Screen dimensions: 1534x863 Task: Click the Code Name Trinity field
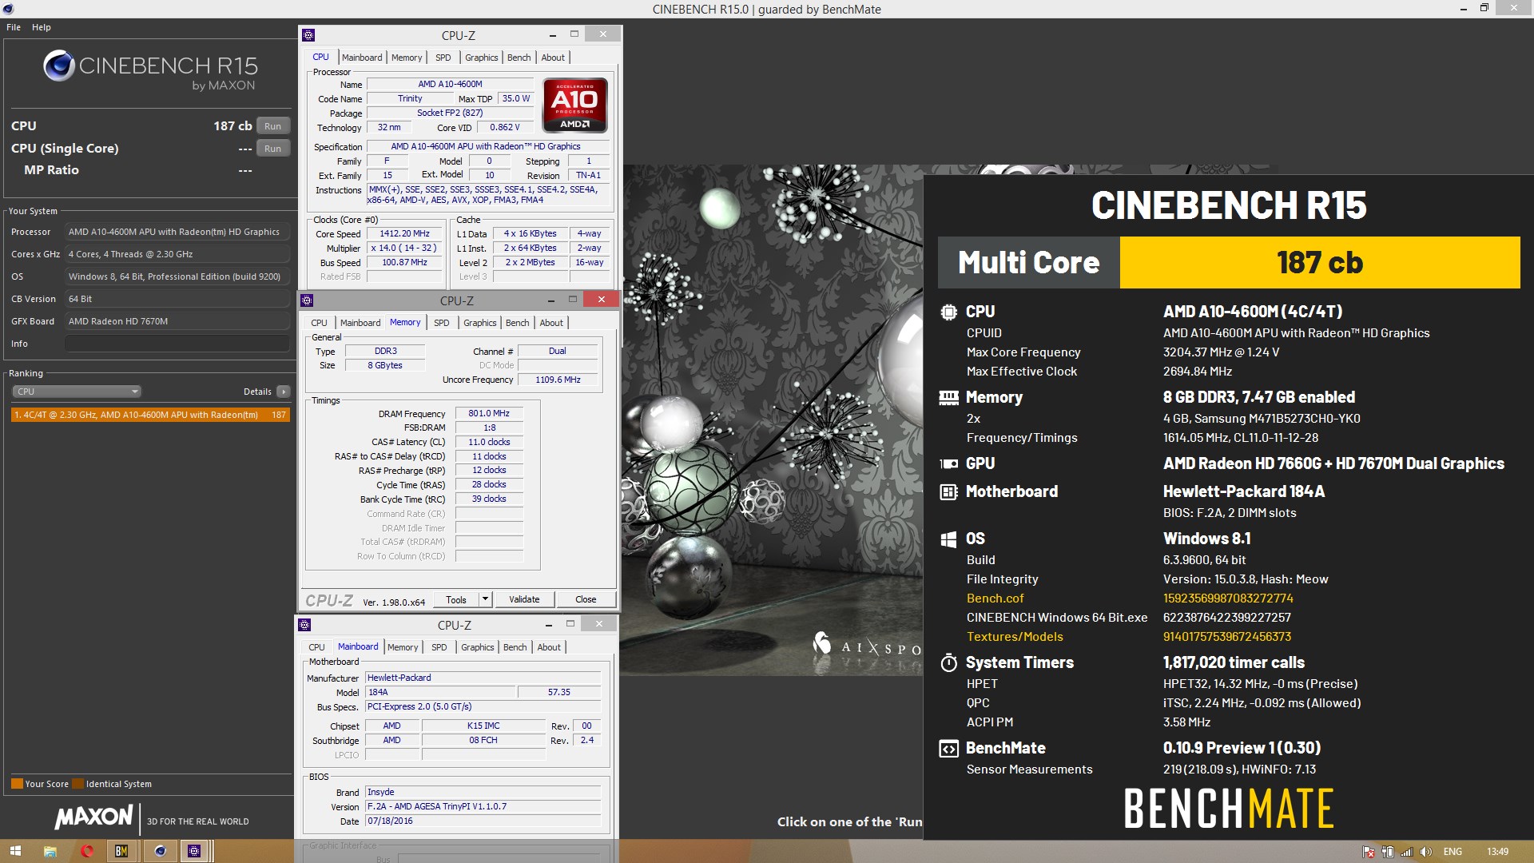[x=410, y=98]
